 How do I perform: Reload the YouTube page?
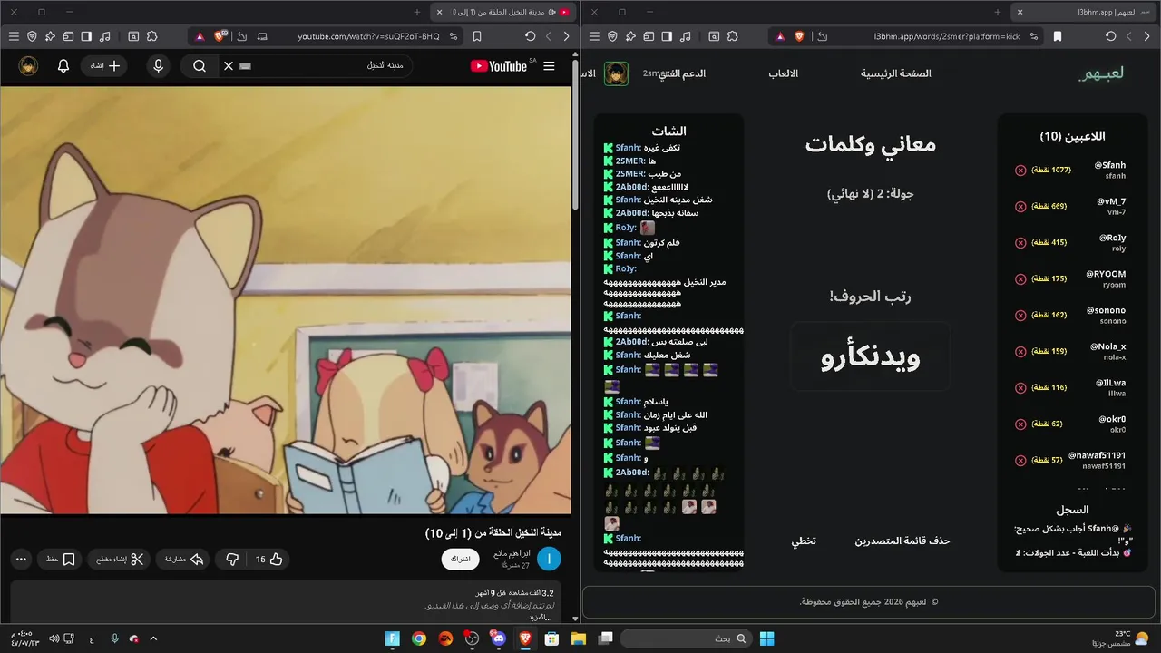pos(531,36)
